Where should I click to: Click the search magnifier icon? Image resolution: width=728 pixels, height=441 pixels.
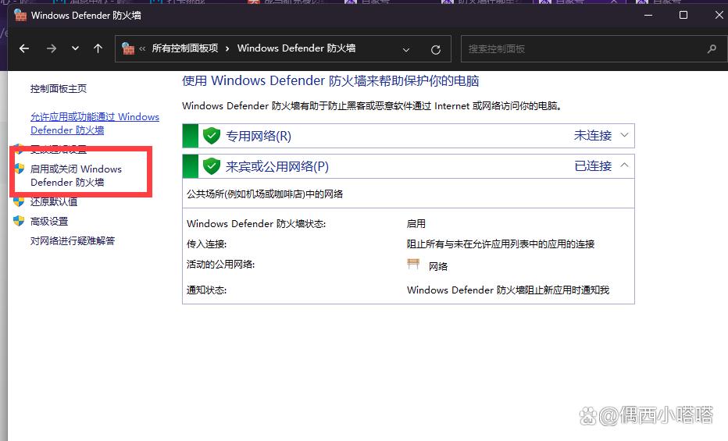pyautogui.click(x=712, y=48)
